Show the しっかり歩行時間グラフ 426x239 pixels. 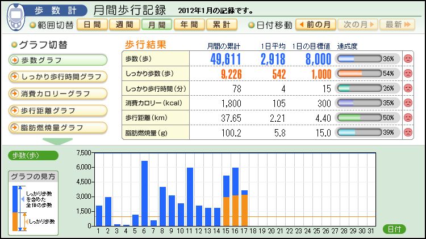(x=58, y=76)
